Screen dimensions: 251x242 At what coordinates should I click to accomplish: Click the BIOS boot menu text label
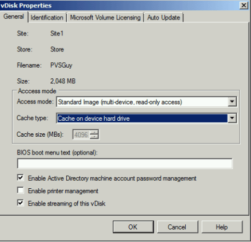pyautogui.click(x=57, y=153)
